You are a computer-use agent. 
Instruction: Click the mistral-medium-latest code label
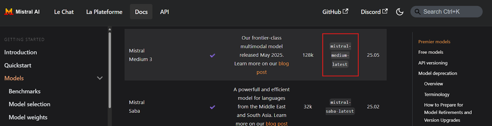click(x=340, y=55)
